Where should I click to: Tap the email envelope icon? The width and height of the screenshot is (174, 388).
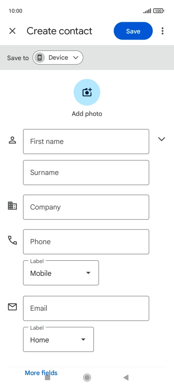[x=12, y=307]
